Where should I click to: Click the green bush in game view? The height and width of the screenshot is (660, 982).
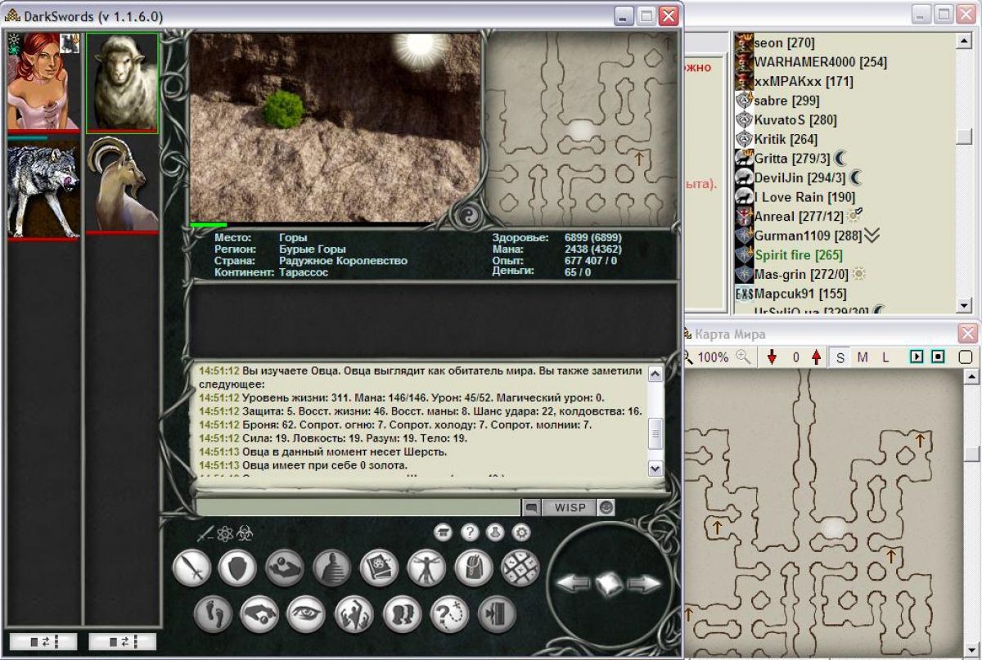pyautogui.click(x=284, y=109)
